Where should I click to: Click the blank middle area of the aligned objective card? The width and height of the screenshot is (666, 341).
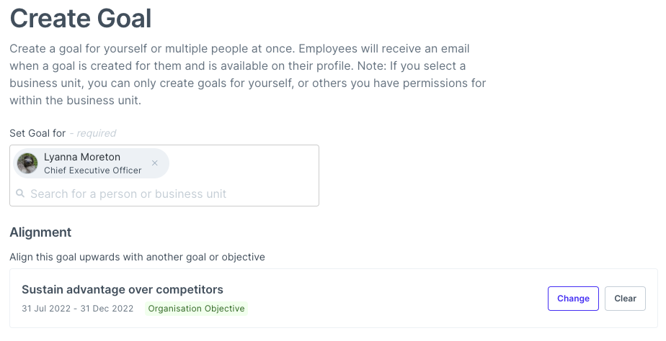coord(395,299)
